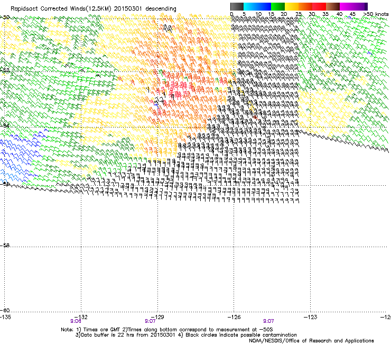Click the -126 longitude axis label
The height and width of the screenshot is (344, 391).
(234, 317)
